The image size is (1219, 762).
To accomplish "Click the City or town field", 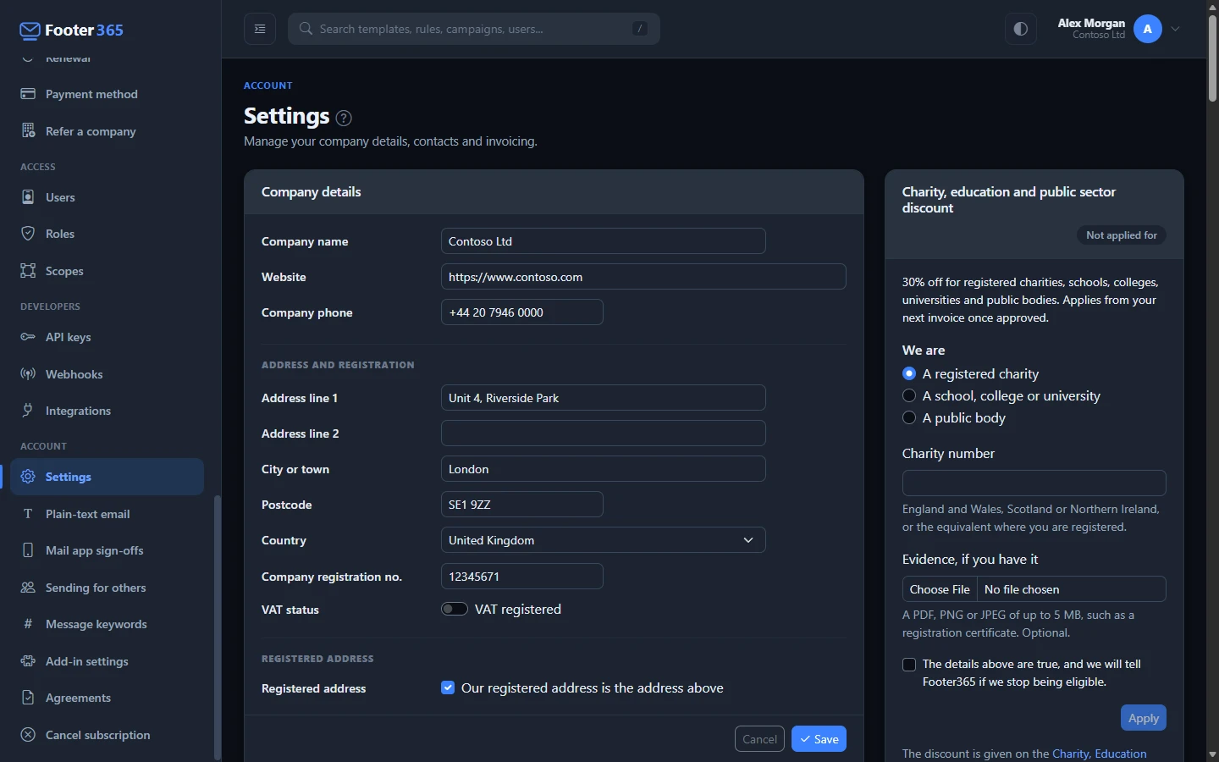I will [603, 469].
